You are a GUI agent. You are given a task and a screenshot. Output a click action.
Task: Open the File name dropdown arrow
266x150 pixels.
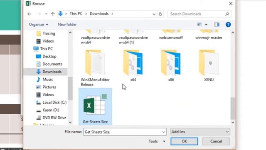(x=163, y=132)
